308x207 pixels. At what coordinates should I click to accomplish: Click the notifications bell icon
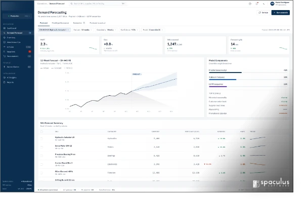coord(257,4)
